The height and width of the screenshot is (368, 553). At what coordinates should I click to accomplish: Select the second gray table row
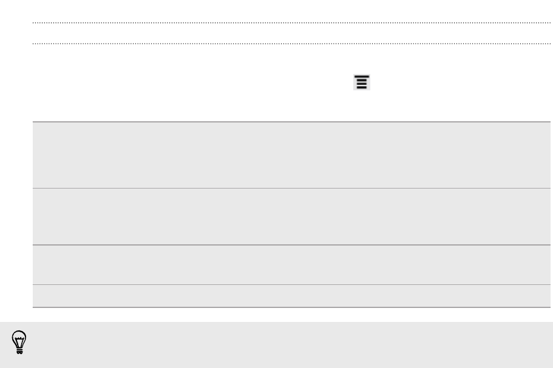(x=291, y=216)
